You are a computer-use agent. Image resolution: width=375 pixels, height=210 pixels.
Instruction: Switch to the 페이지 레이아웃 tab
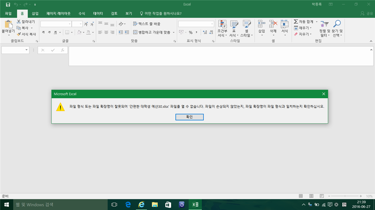pyautogui.click(x=58, y=14)
